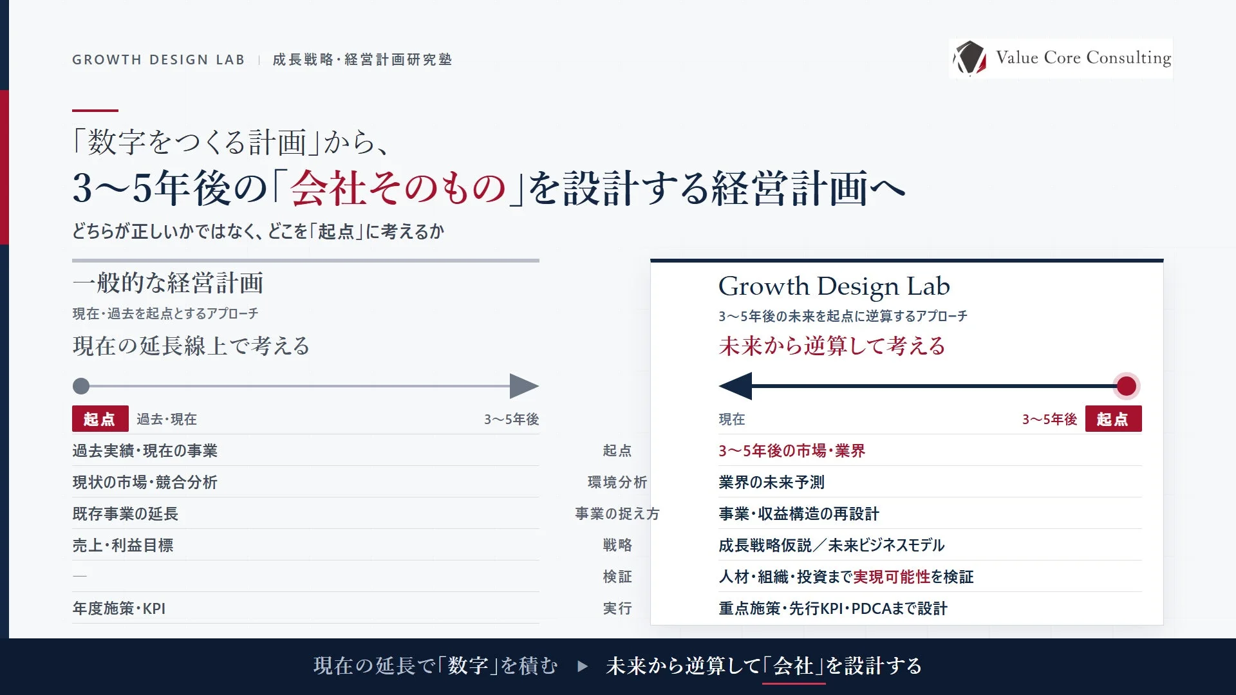Click the 現状の市場・競合分析 row

(x=306, y=482)
